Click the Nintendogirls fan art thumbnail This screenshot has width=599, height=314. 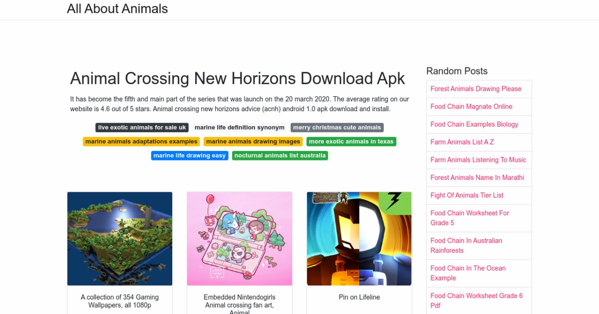(240, 239)
